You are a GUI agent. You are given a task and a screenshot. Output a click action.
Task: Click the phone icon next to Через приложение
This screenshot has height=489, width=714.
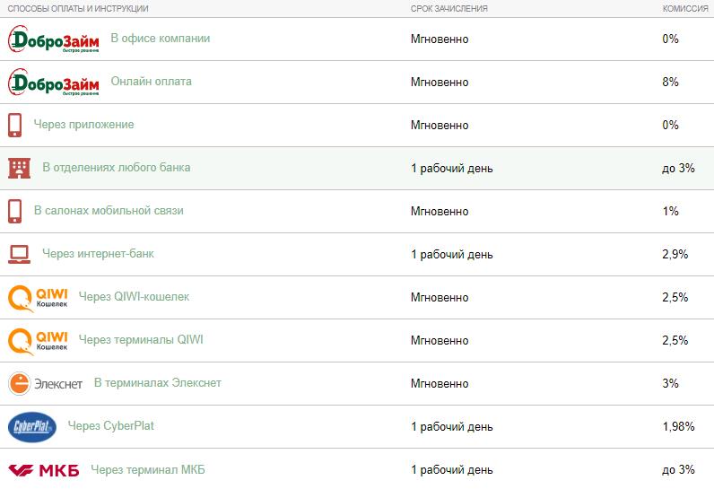click(14, 126)
